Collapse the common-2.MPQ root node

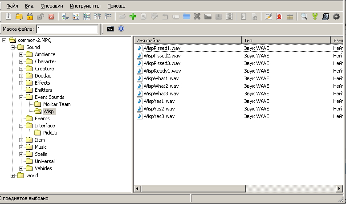tap(4, 40)
